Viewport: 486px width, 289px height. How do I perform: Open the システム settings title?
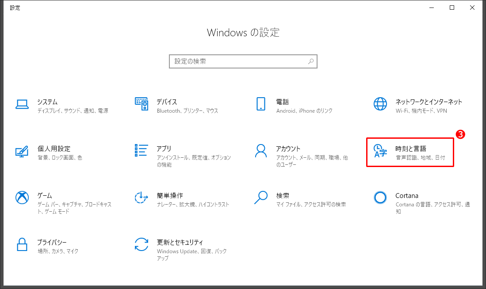(47, 102)
